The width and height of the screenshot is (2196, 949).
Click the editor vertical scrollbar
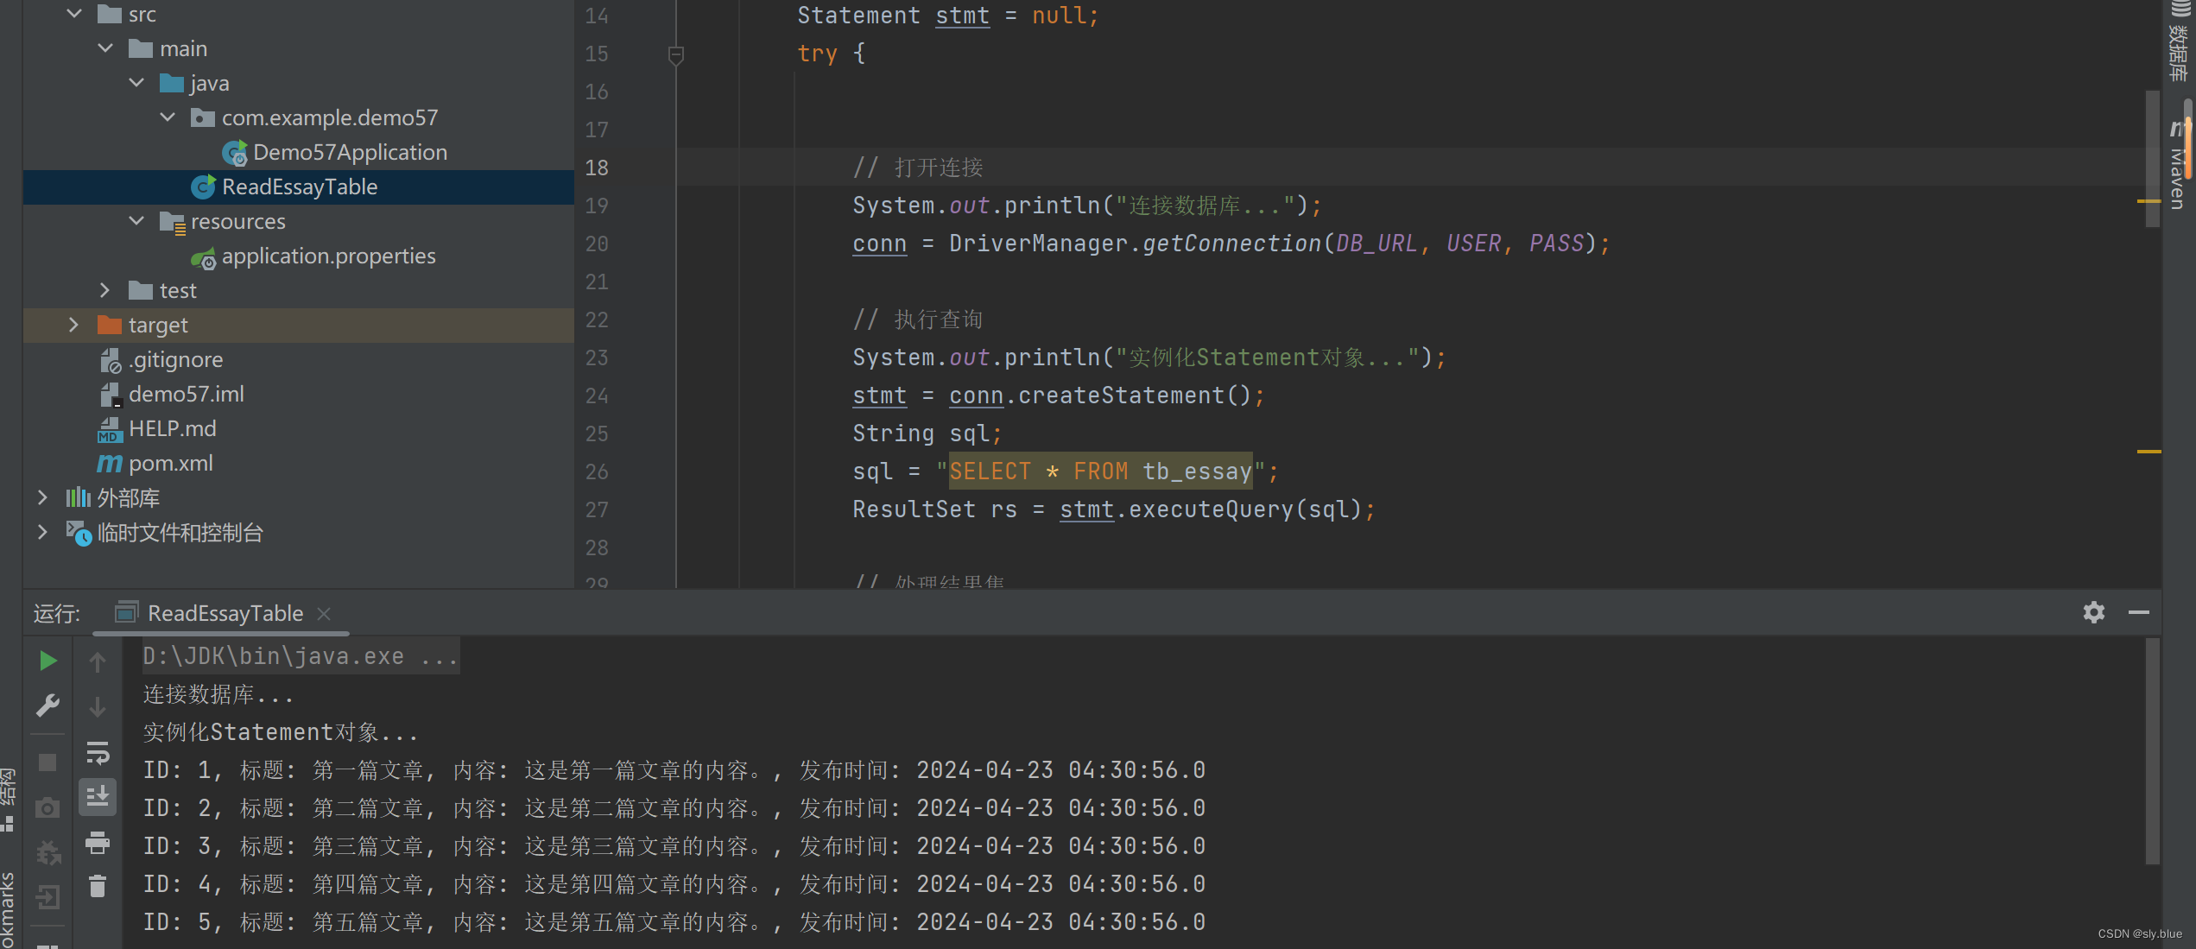(x=2151, y=160)
